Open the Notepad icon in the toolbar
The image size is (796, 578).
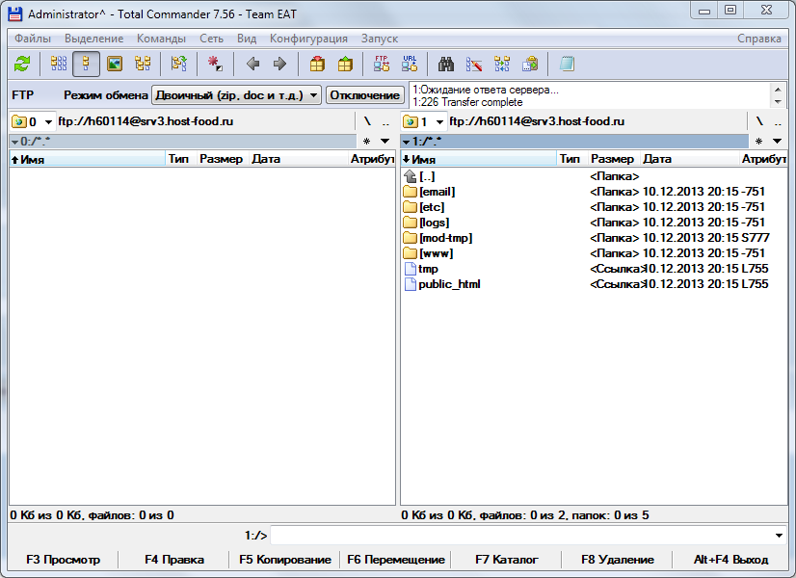click(567, 64)
